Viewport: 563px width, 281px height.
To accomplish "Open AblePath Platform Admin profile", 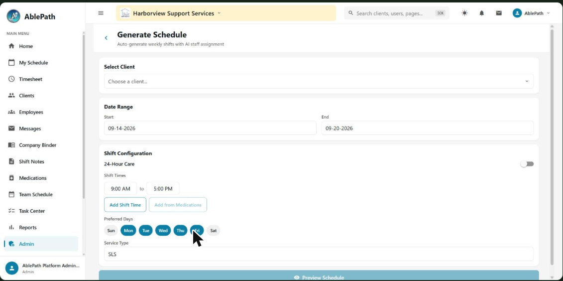I will [x=42, y=268].
